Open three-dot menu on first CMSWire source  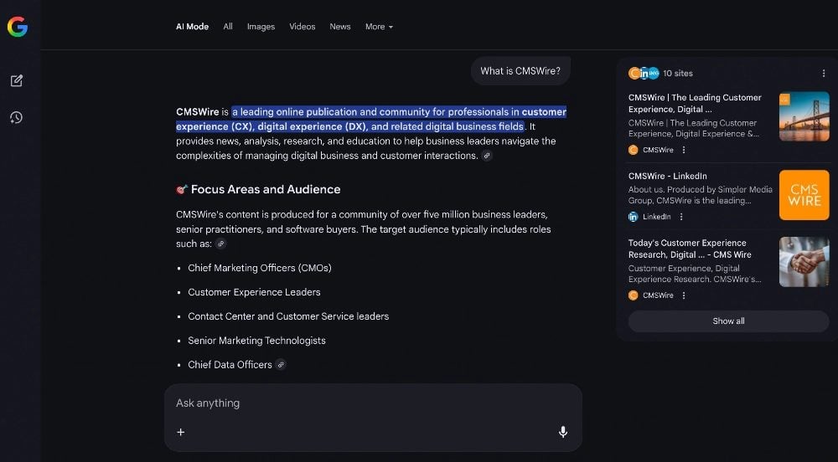[x=684, y=150]
